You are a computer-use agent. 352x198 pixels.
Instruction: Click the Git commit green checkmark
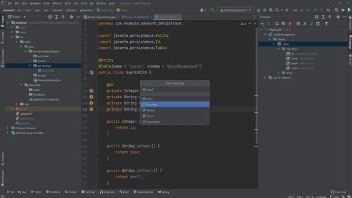click(x=309, y=10)
